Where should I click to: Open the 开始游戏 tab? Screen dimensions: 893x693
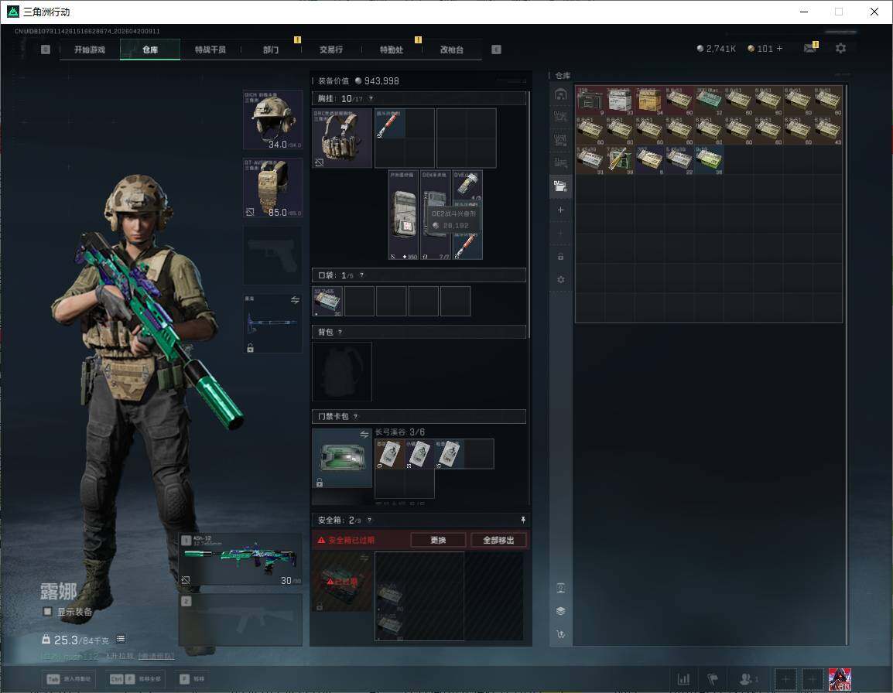(90, 49)
